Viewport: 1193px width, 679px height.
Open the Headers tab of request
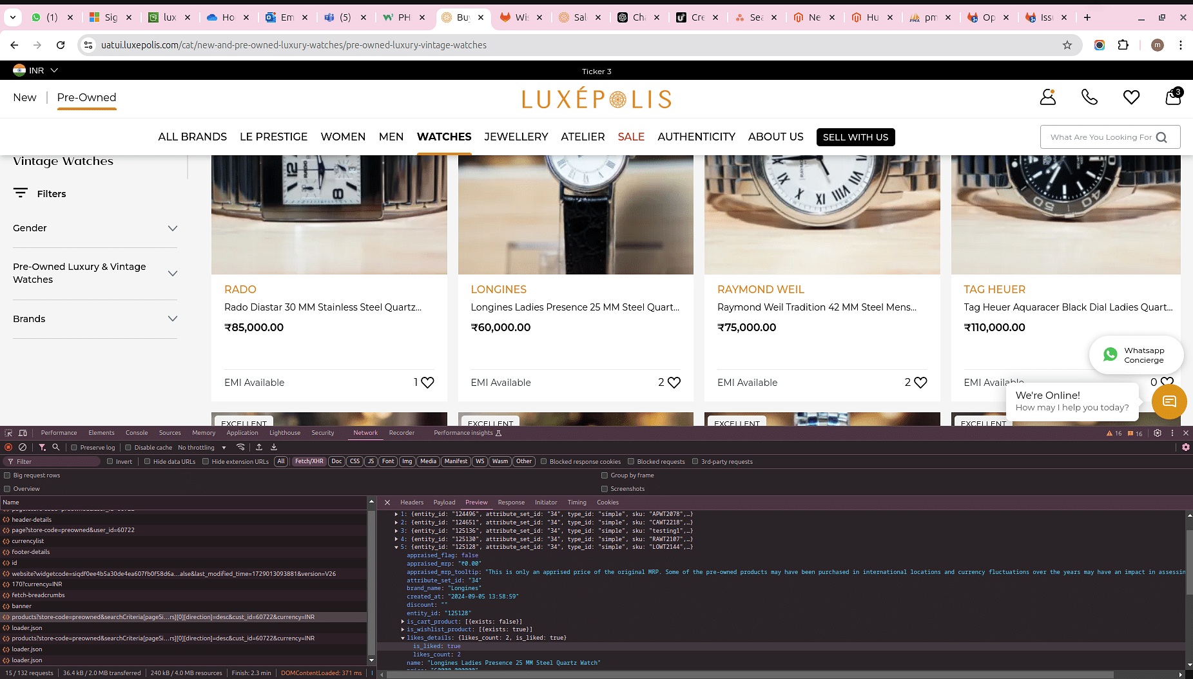click(x=412, y=502)
